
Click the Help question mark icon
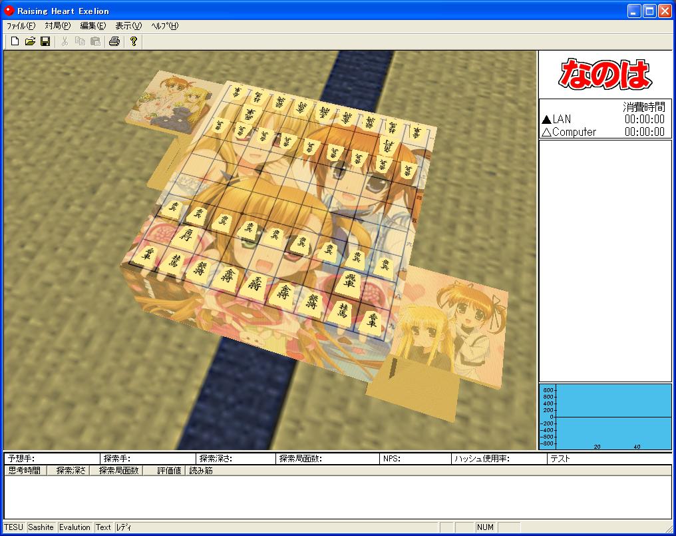coord(134,41)
